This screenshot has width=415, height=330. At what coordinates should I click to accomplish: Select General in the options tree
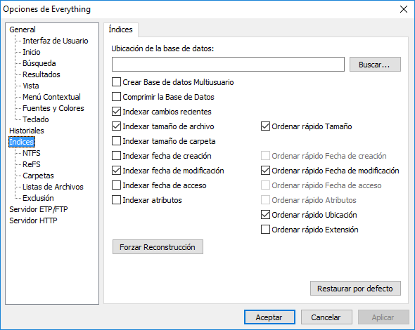tap(23, 29)
